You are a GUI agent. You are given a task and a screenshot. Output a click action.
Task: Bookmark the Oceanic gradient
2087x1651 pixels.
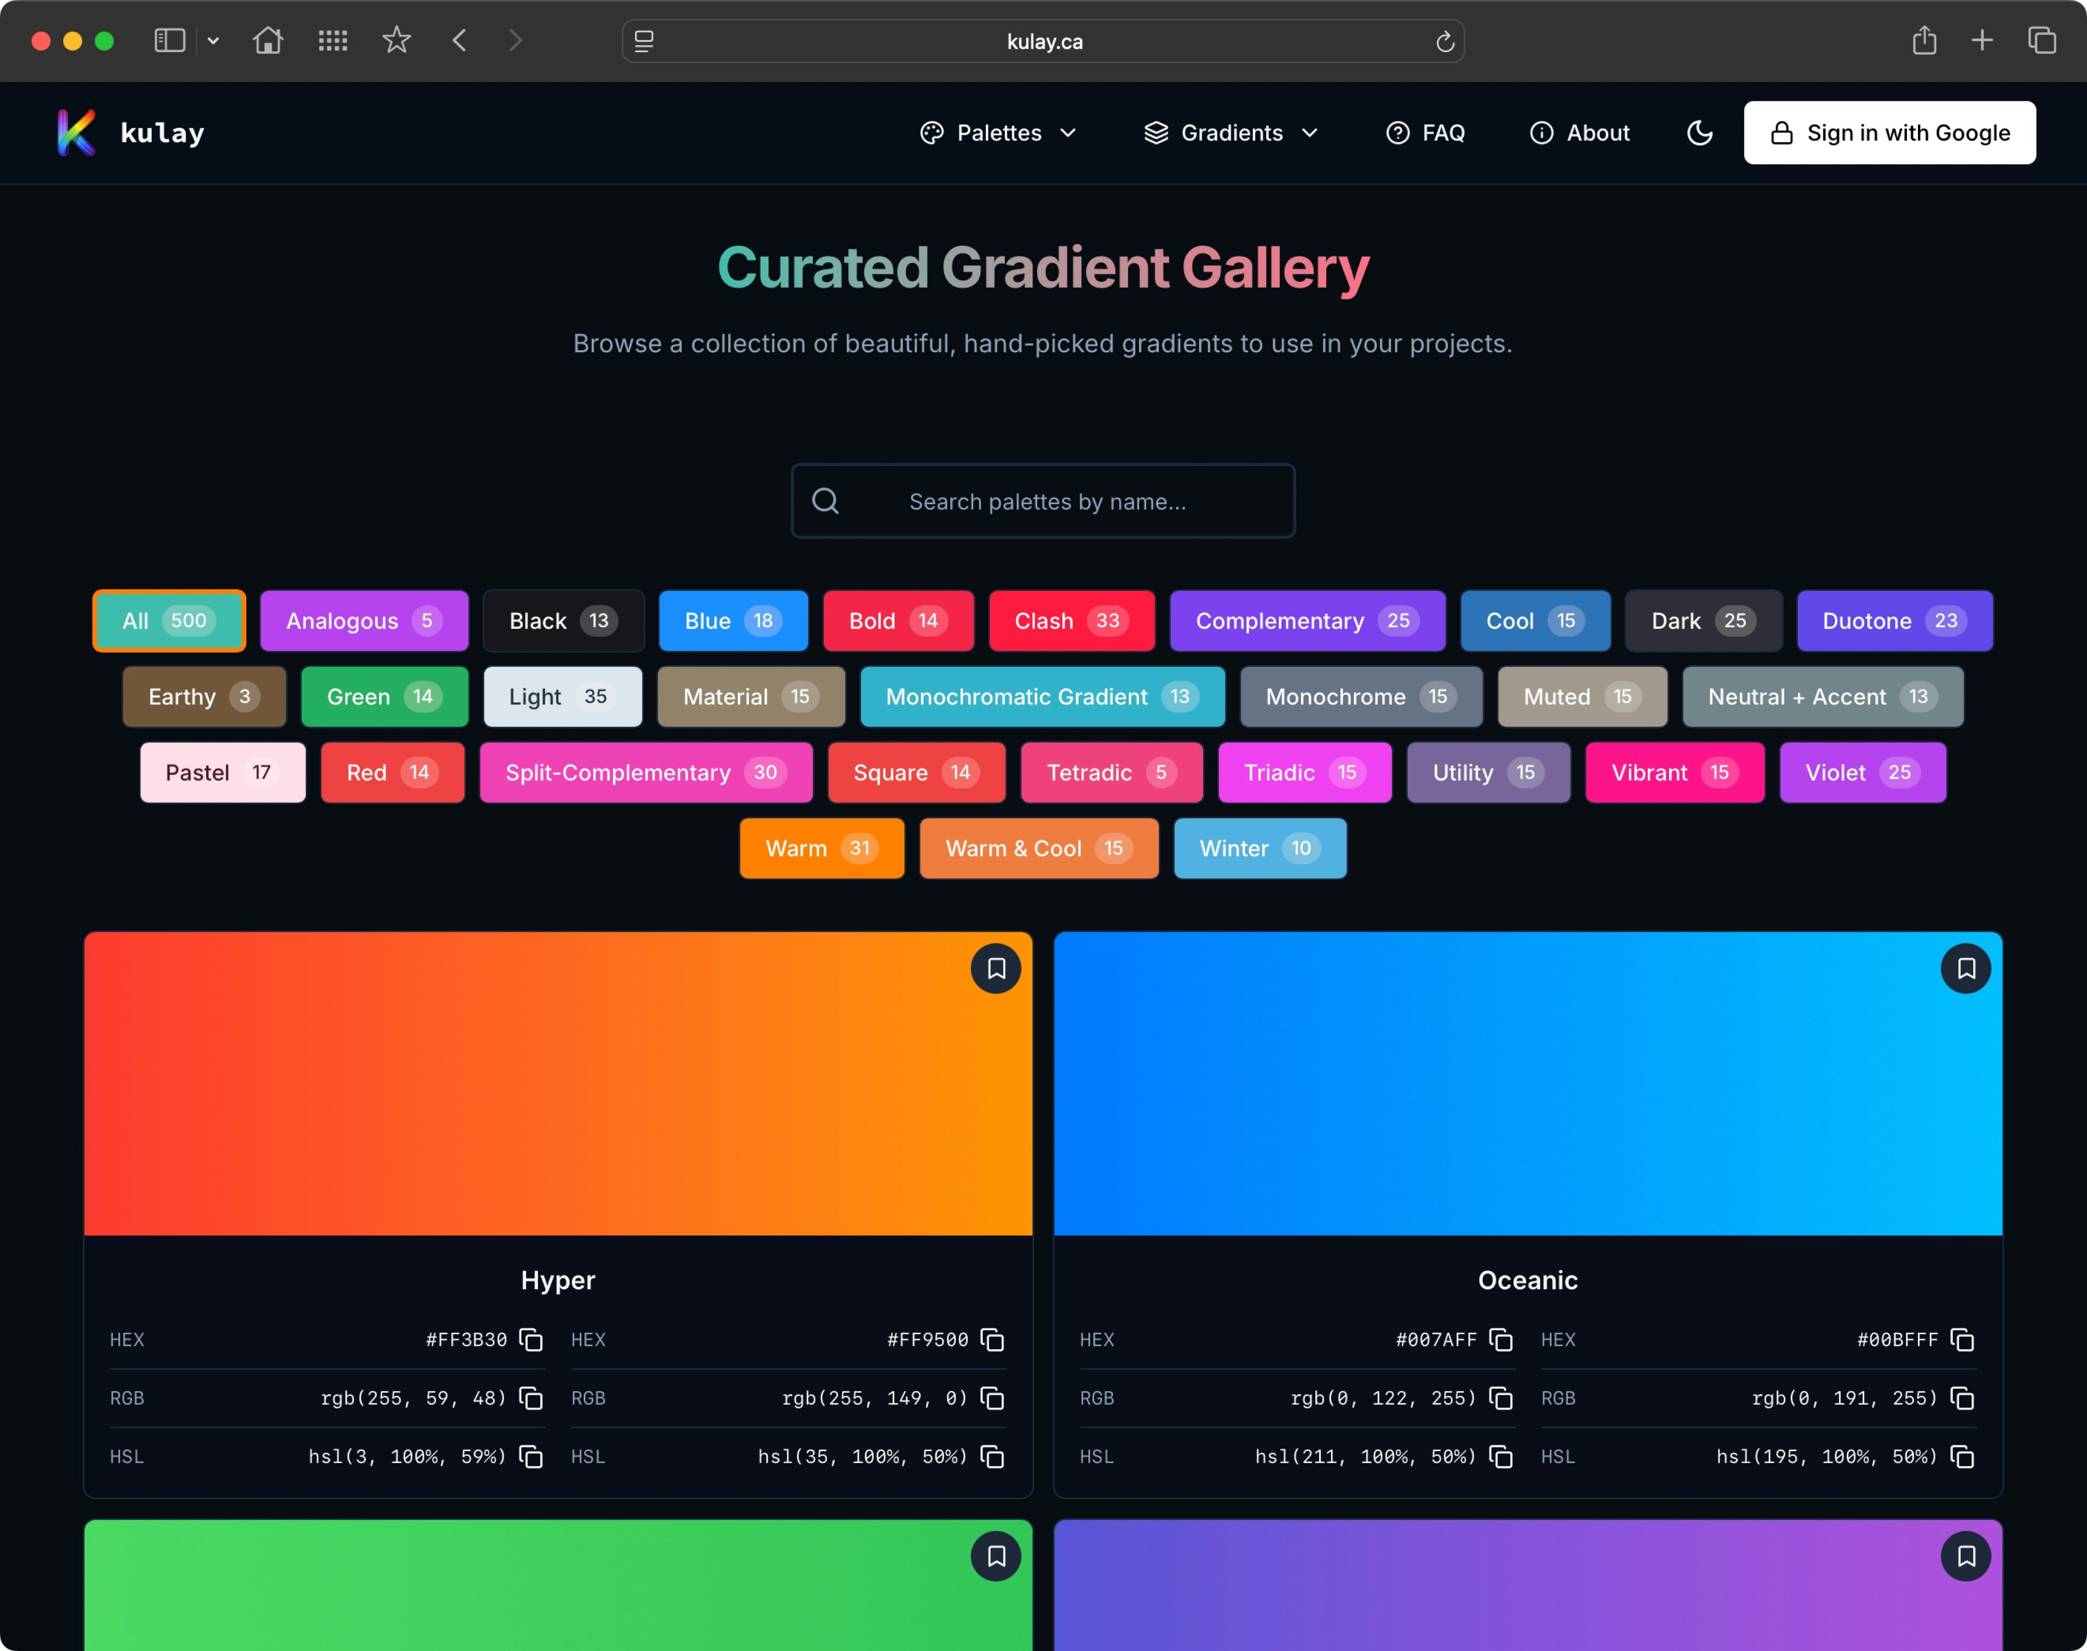point(1965,968)
